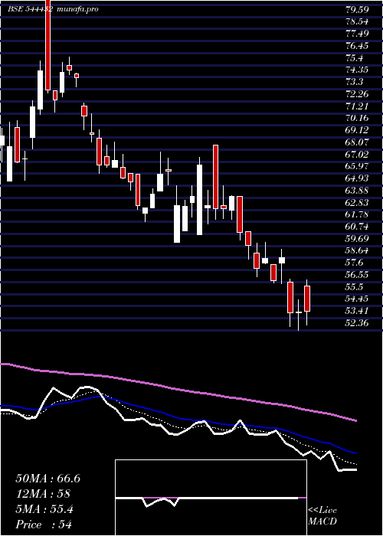Viewport: 383px width, 536px height.
Task: Click the munafa.pro watermark text
Action: 78,9
